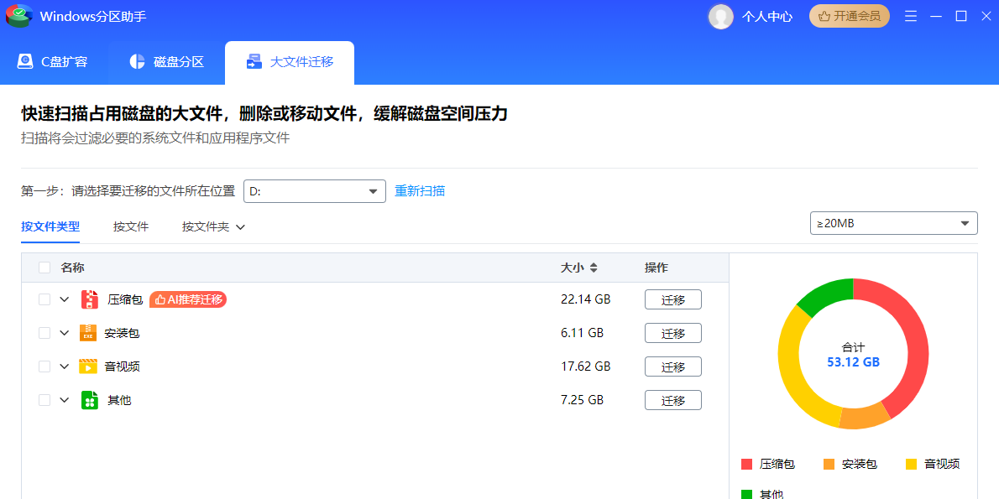Expand the 其他 category row
999x499 pixels.
click(65, 400)
